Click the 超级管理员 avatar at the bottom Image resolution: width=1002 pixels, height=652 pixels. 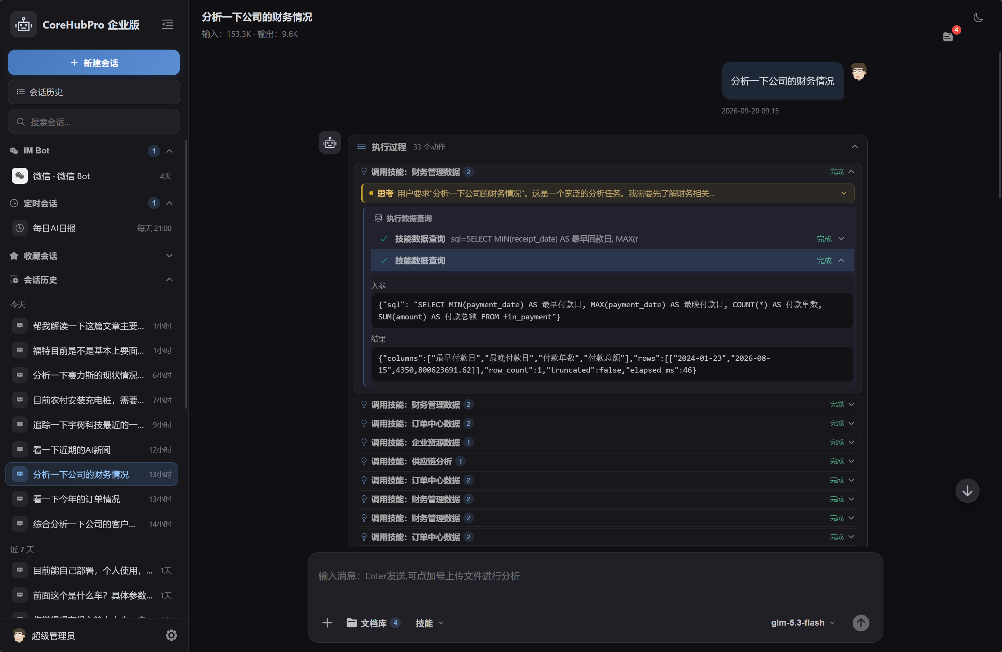pos(19,635)
